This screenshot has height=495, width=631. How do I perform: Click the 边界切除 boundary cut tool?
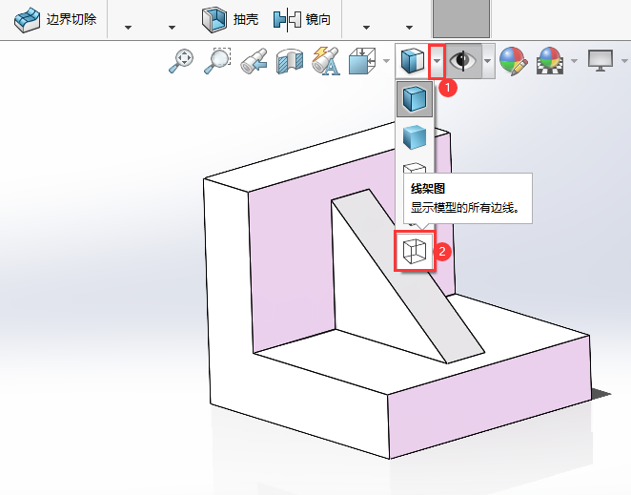(55, 19)
